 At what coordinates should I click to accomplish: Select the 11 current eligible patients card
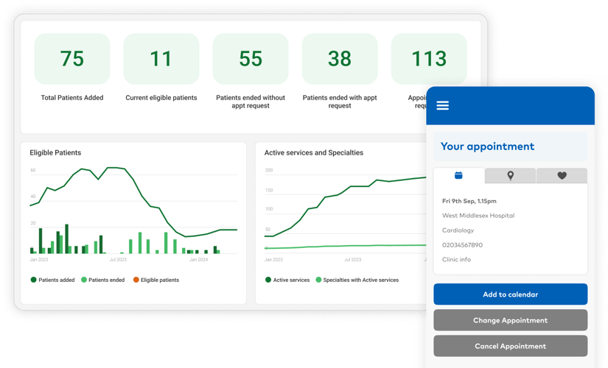tap(161, 59)
